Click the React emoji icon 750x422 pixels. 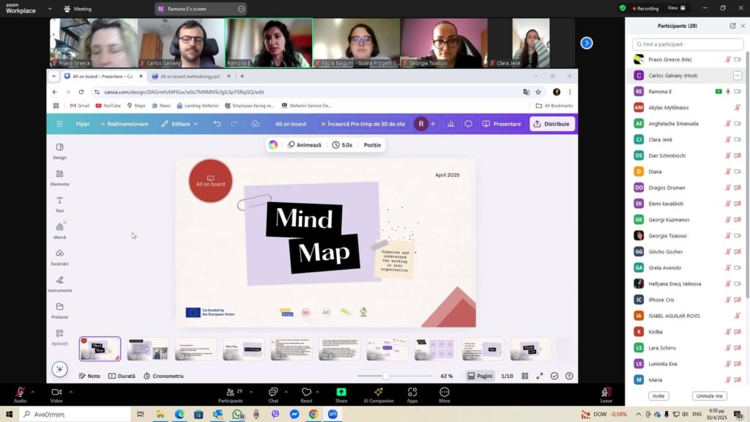(x=306, y=393)
